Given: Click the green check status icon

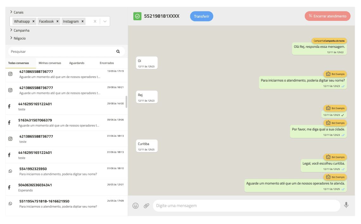Looking at the screenshot, I should (x=137, y=16).
